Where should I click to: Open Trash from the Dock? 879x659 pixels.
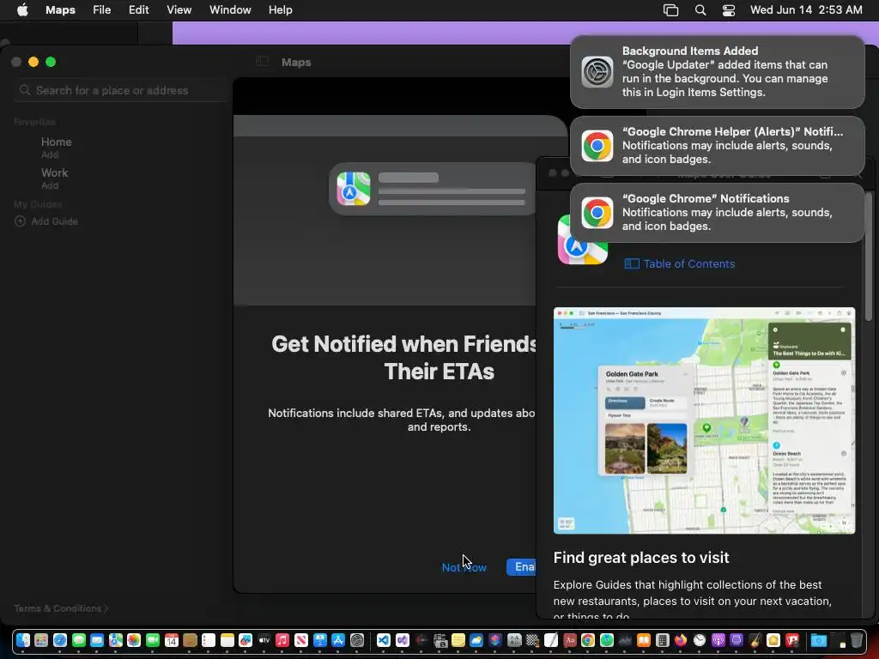point(857,640)
